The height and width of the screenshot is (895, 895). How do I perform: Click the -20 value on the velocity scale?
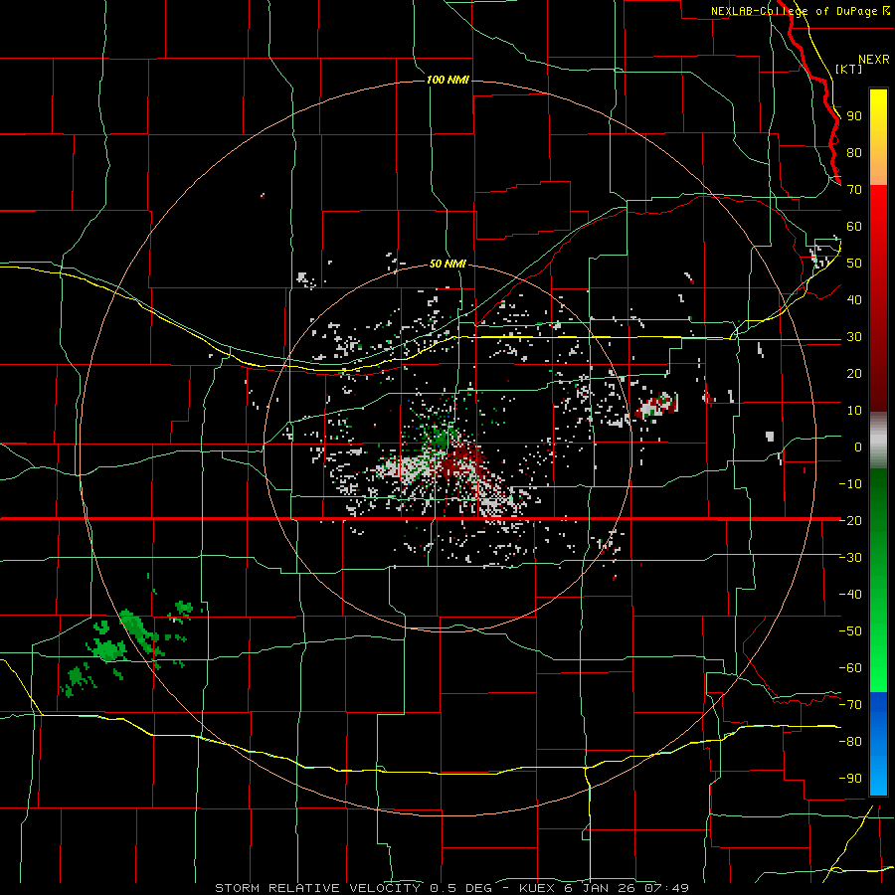pyautogui.click(x=850, y=520)
